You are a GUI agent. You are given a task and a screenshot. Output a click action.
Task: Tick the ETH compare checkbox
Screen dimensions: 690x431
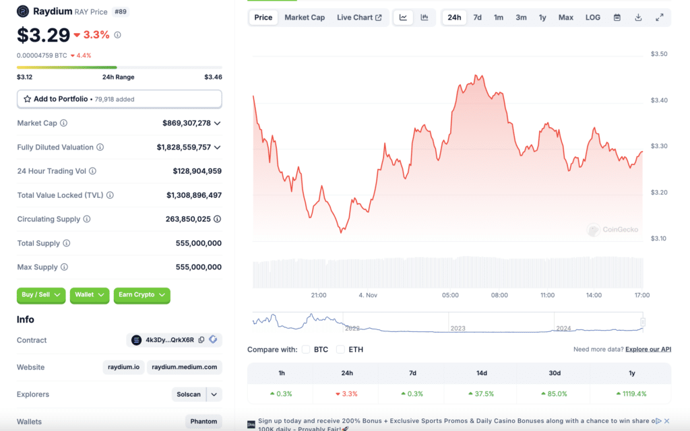click(x=340, y=350)
